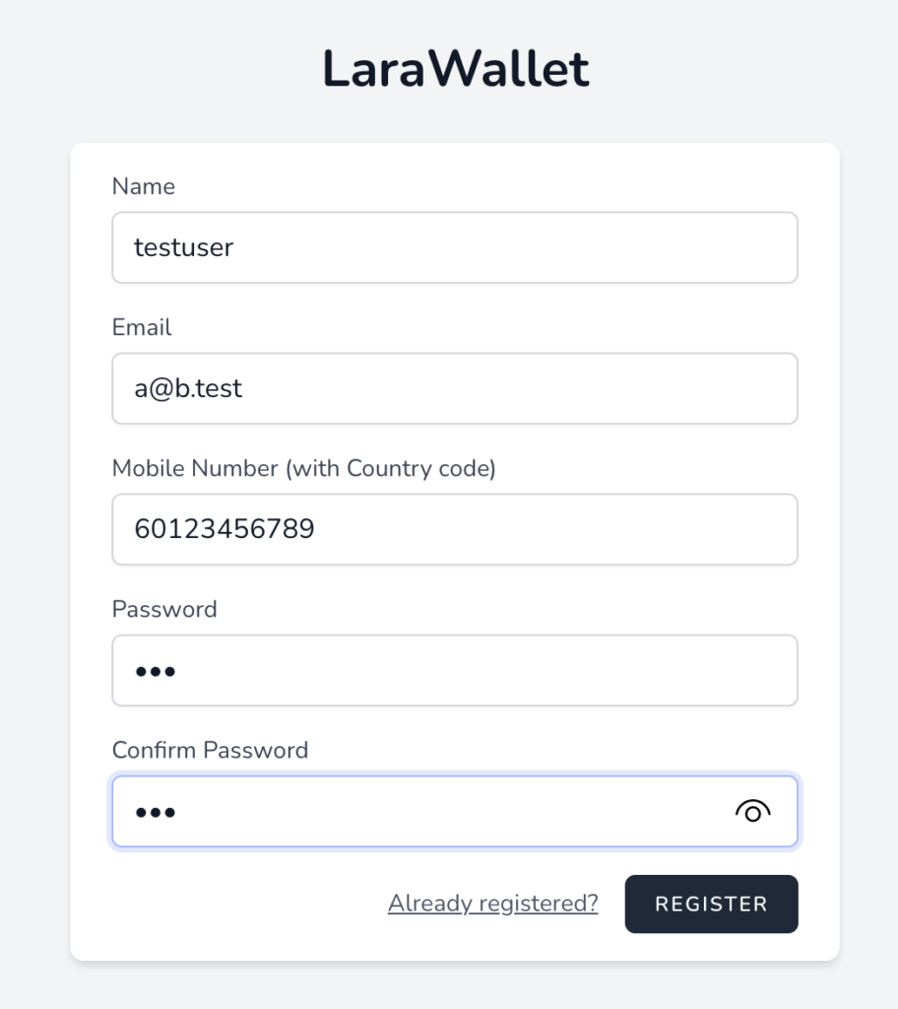This screenshot has width=898, height=1009.
Task: Place cursor after the "a@b.test" text
Action: (x=244, y=388)
